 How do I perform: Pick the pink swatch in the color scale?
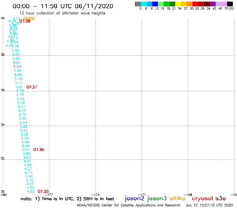pos(224,4)
